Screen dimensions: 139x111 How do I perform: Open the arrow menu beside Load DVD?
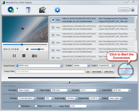click(x=17, y=9)
